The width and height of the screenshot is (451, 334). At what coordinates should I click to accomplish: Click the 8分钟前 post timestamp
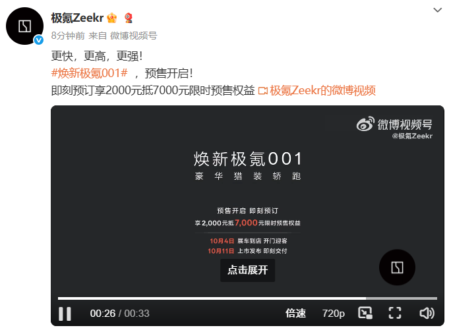click(x=68, y=36)
